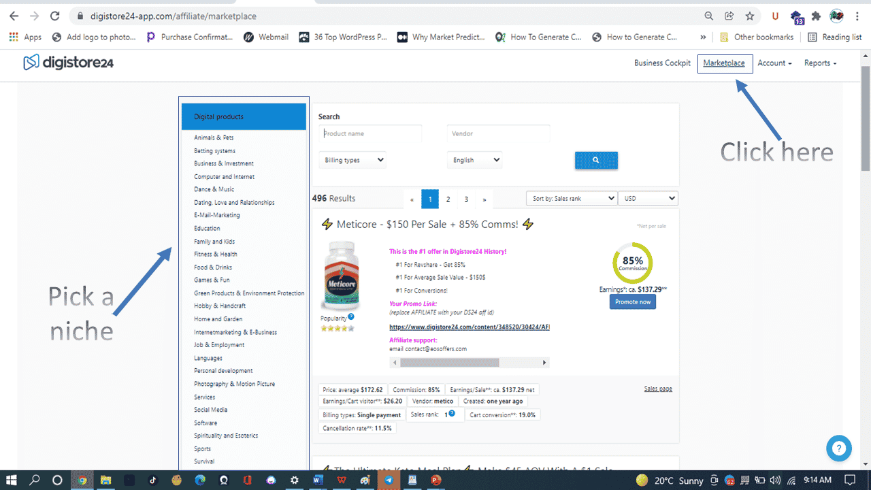The image size is (871, 490).
Task: Click the volume speaker tray icon
Action: pos(774,480)
